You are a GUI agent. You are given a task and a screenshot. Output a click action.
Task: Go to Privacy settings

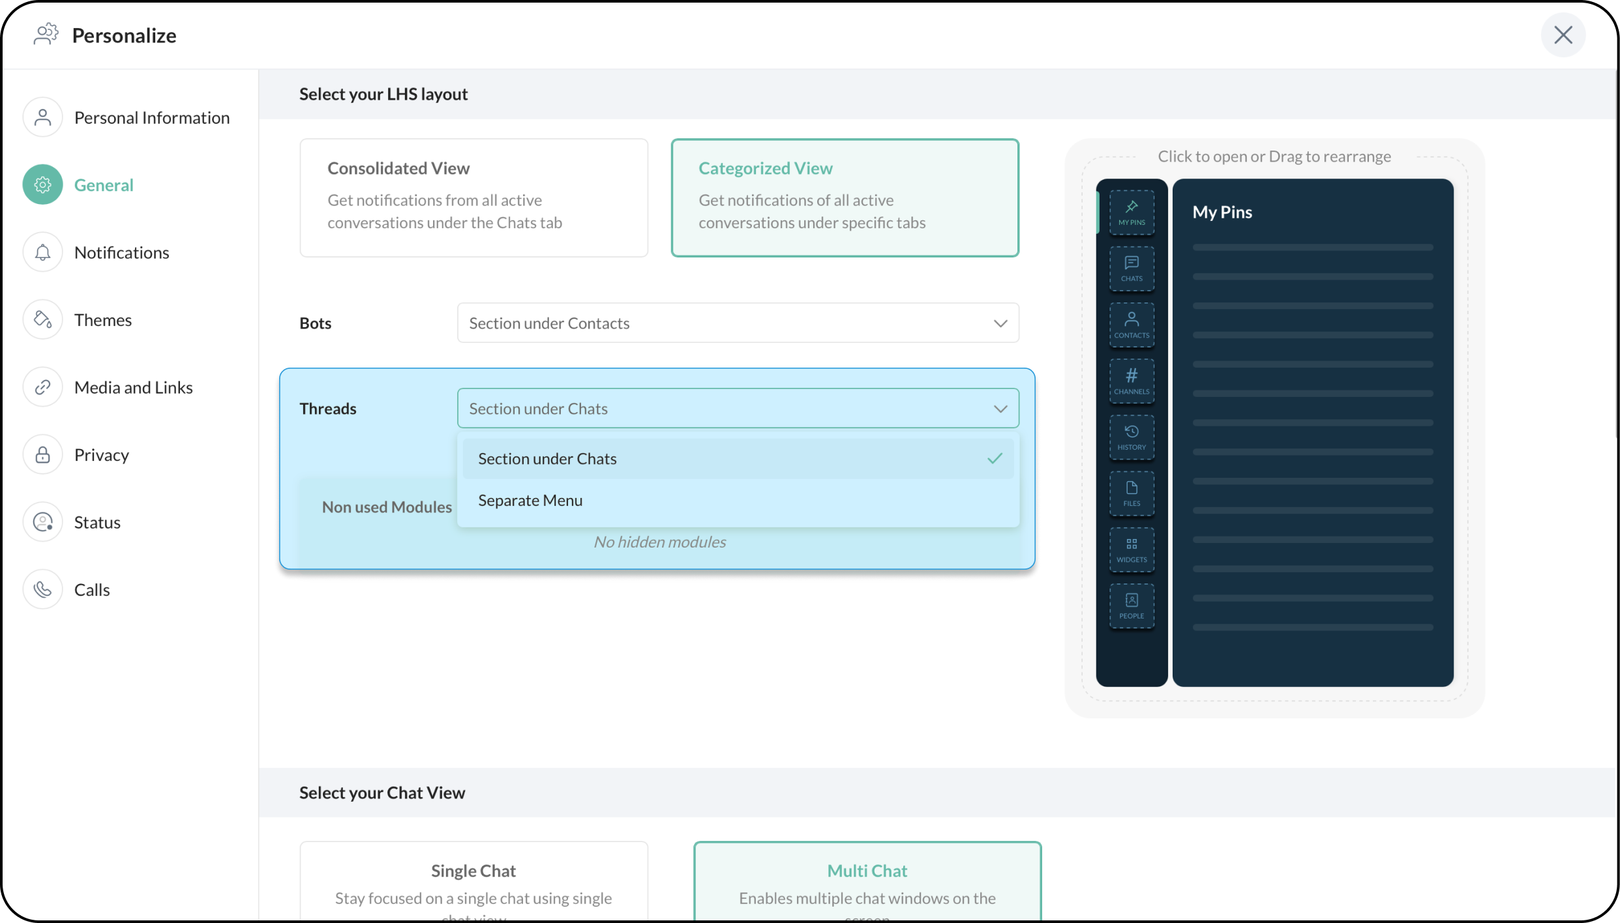pos(101,455)
